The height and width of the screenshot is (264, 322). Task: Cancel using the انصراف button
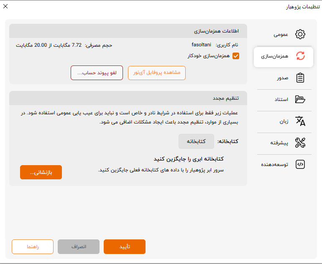coord(79,246)
